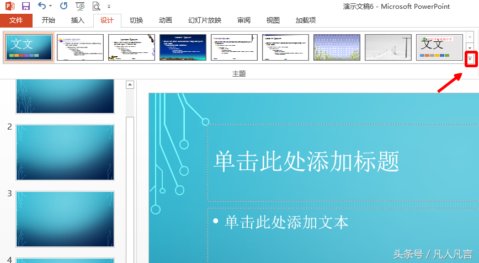Select slide 2 thumbnail
Viewport: 479px width, 263px height.
65,152
